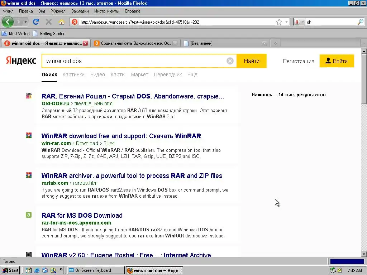367x275 pixels.
Task: Open the Журнал menu
Action: 58,11
